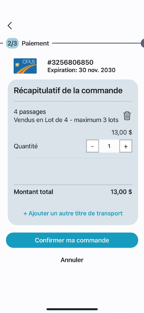Add another transit fare via Ajouter link
This screenshot has height=313, width=144.
73,213
